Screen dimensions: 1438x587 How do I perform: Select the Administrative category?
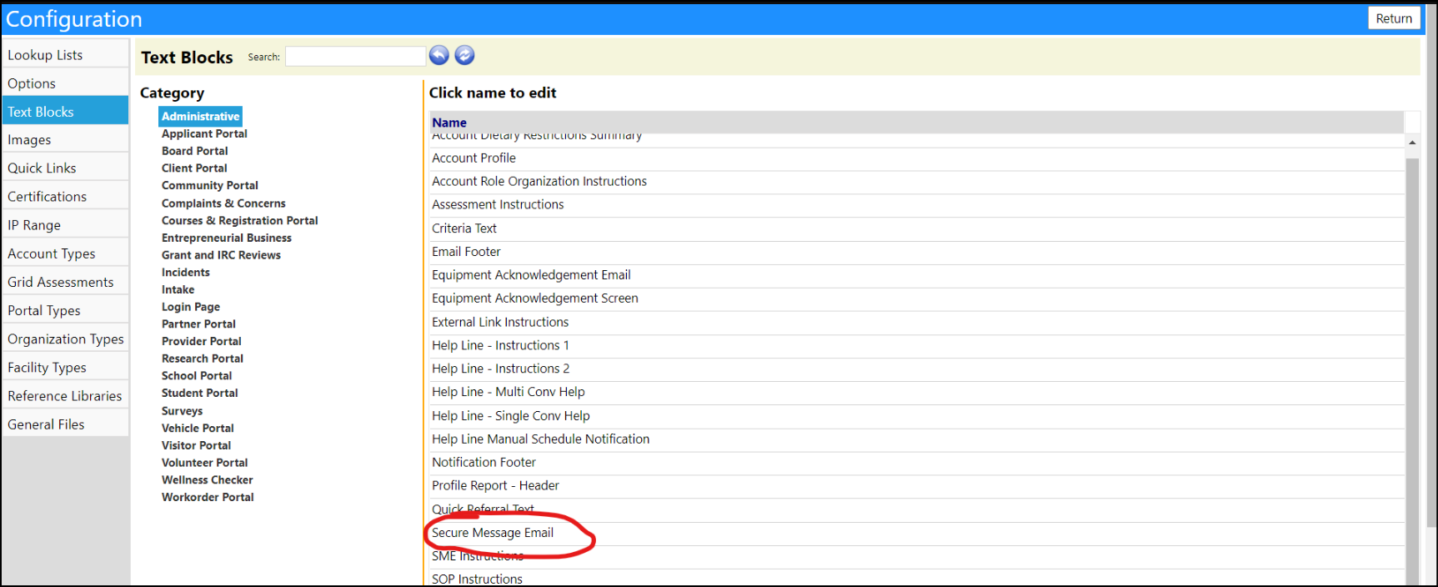click(x=200, y=117)
